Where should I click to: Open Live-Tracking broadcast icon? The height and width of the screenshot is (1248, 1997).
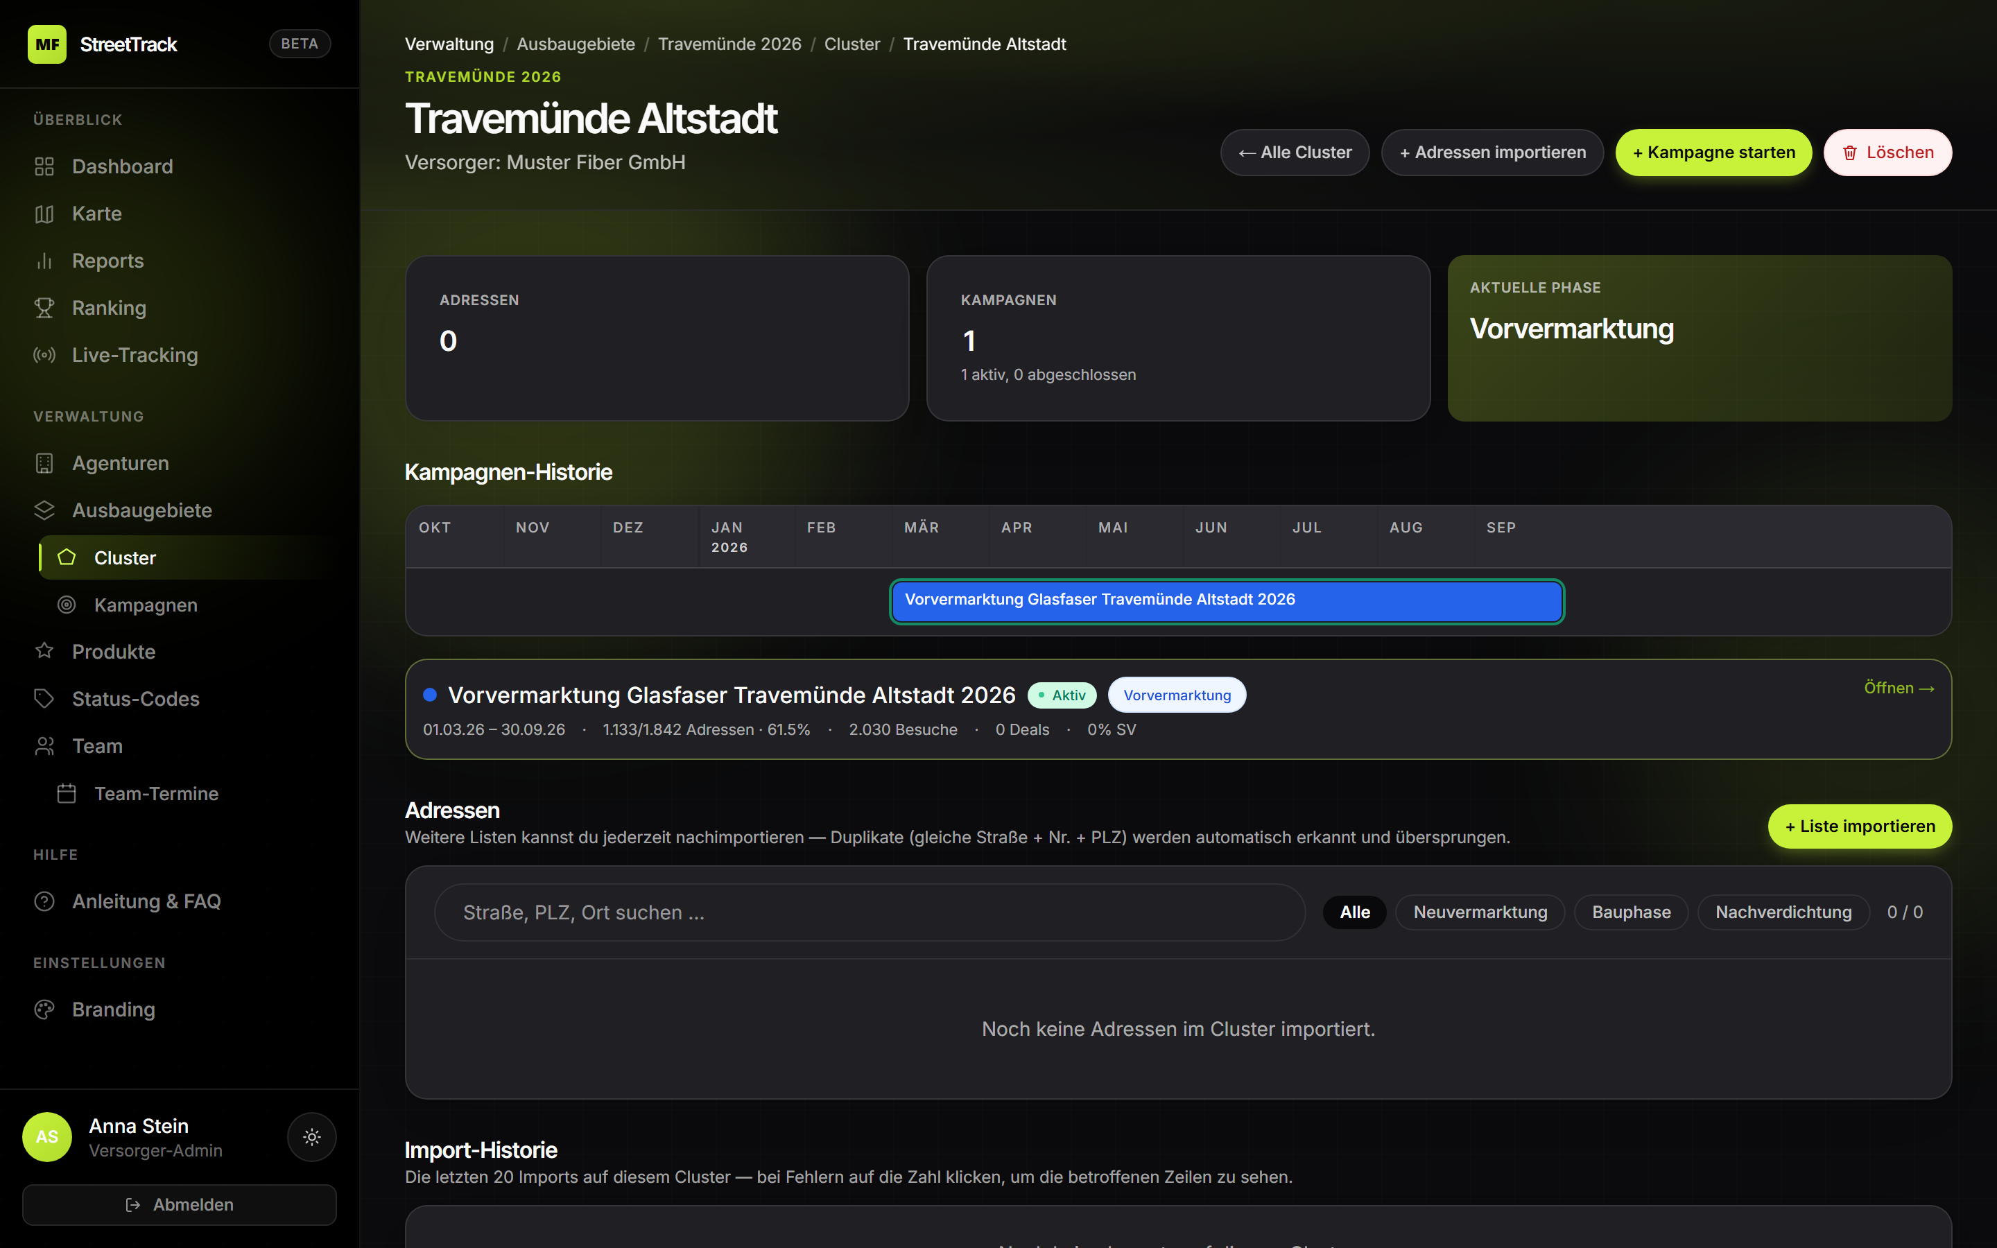click(44, 355)
